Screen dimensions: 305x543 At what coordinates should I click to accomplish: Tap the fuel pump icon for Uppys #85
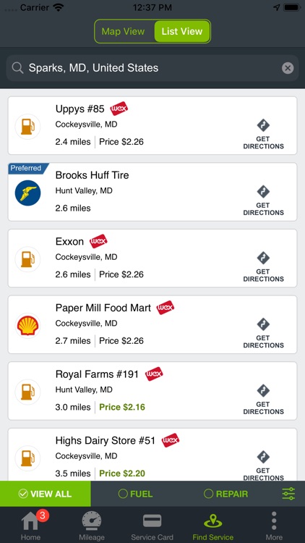(x=27, y=127)
